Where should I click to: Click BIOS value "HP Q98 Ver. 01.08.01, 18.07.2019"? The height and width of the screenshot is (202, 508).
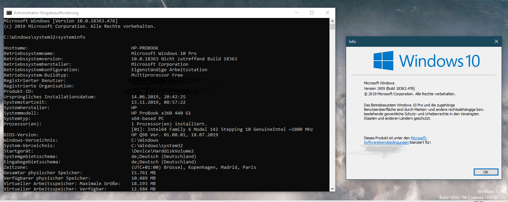pyautogui.click(x=175, y=135)
